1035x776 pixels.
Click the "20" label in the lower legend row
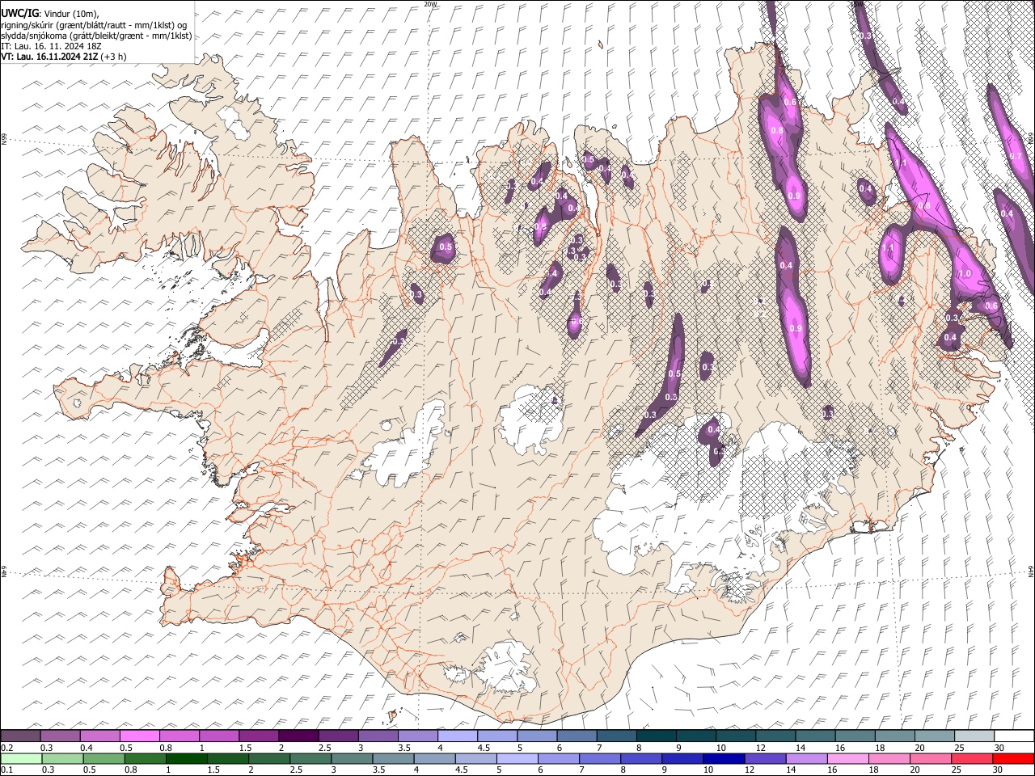[915, 770]
